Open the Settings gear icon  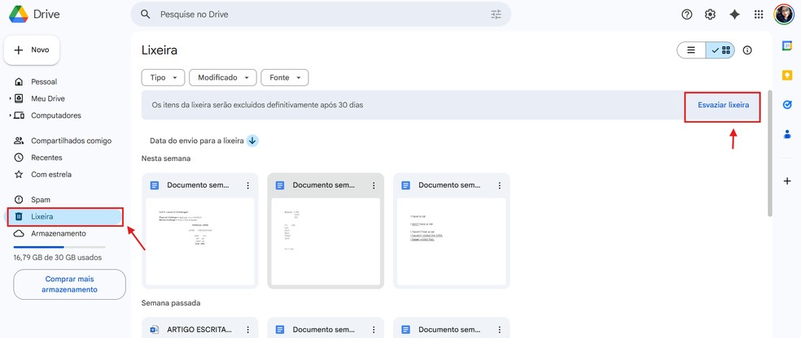710,15
